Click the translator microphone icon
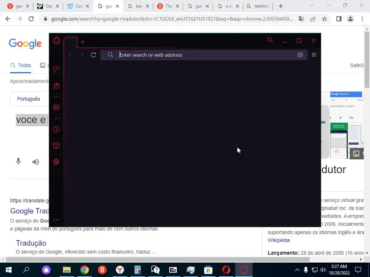 tap(18, 161)
